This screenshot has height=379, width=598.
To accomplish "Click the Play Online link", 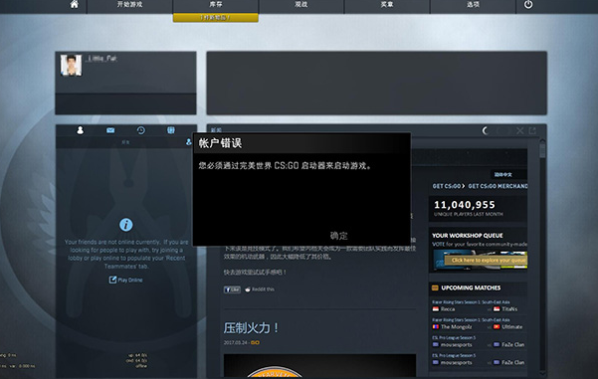I will point(125,280).
